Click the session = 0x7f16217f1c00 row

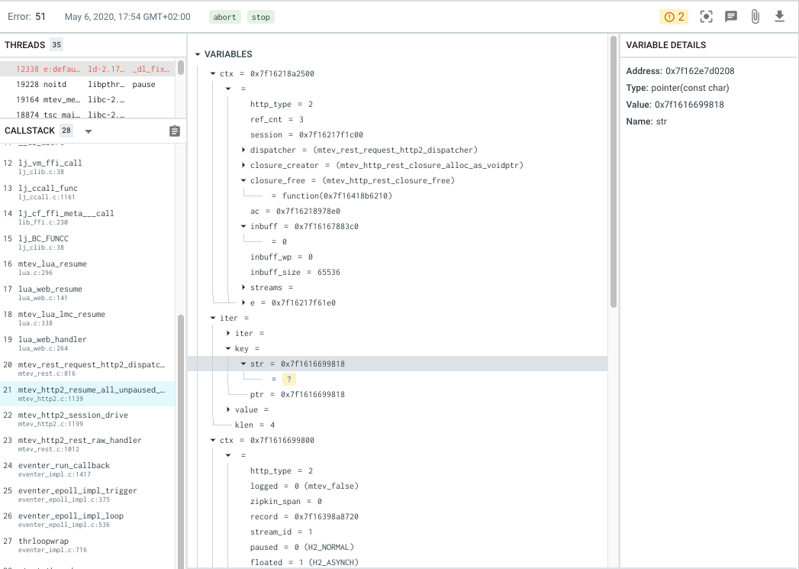click(x=306, y=134)
